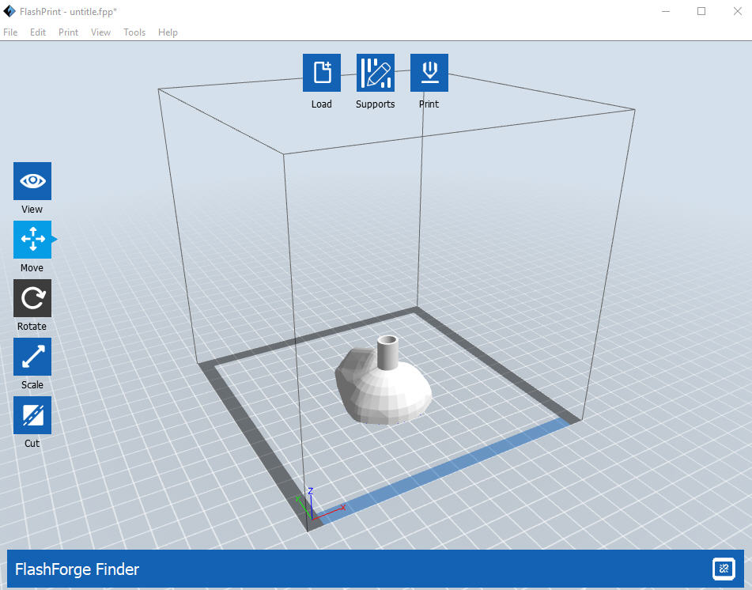Click the Print icon in the toolbar
752x590 pixels.
[x=429, y=73]
